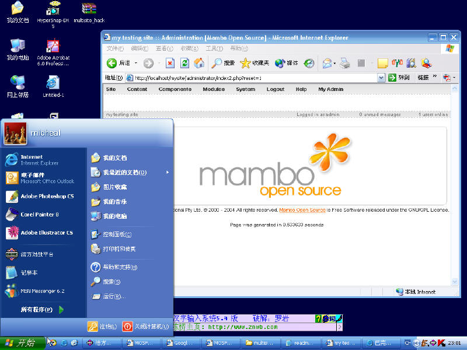
Task: Open History clock icon in IE toolbar
Action: pos(309,63)
